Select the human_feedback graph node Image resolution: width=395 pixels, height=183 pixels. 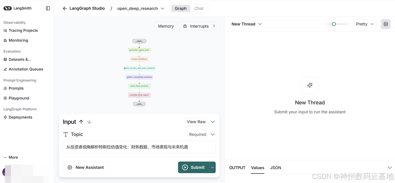tap(139, 59)
